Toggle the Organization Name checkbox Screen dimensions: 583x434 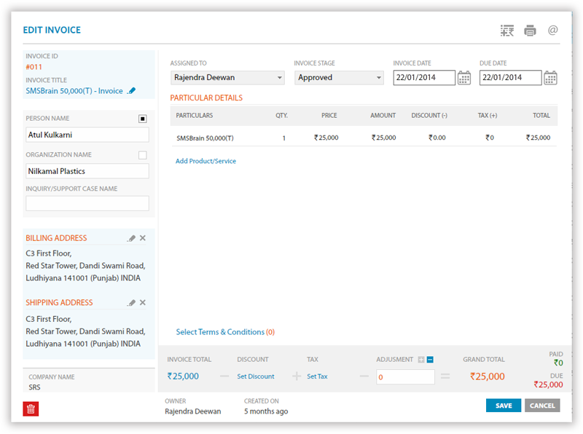[x=143, y=155]
